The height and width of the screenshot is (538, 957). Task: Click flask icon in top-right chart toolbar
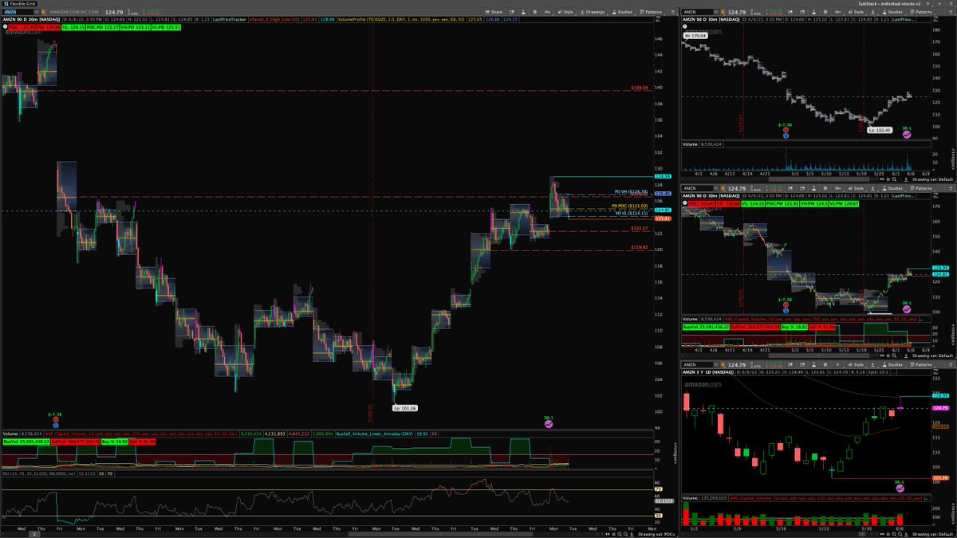pos(813,12)
